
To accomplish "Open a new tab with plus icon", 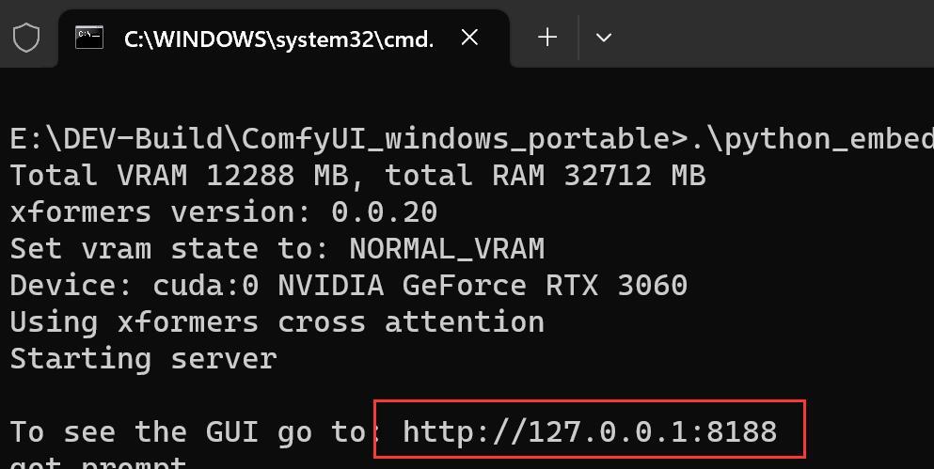I will pyautogui.click(x=546, y=38).
